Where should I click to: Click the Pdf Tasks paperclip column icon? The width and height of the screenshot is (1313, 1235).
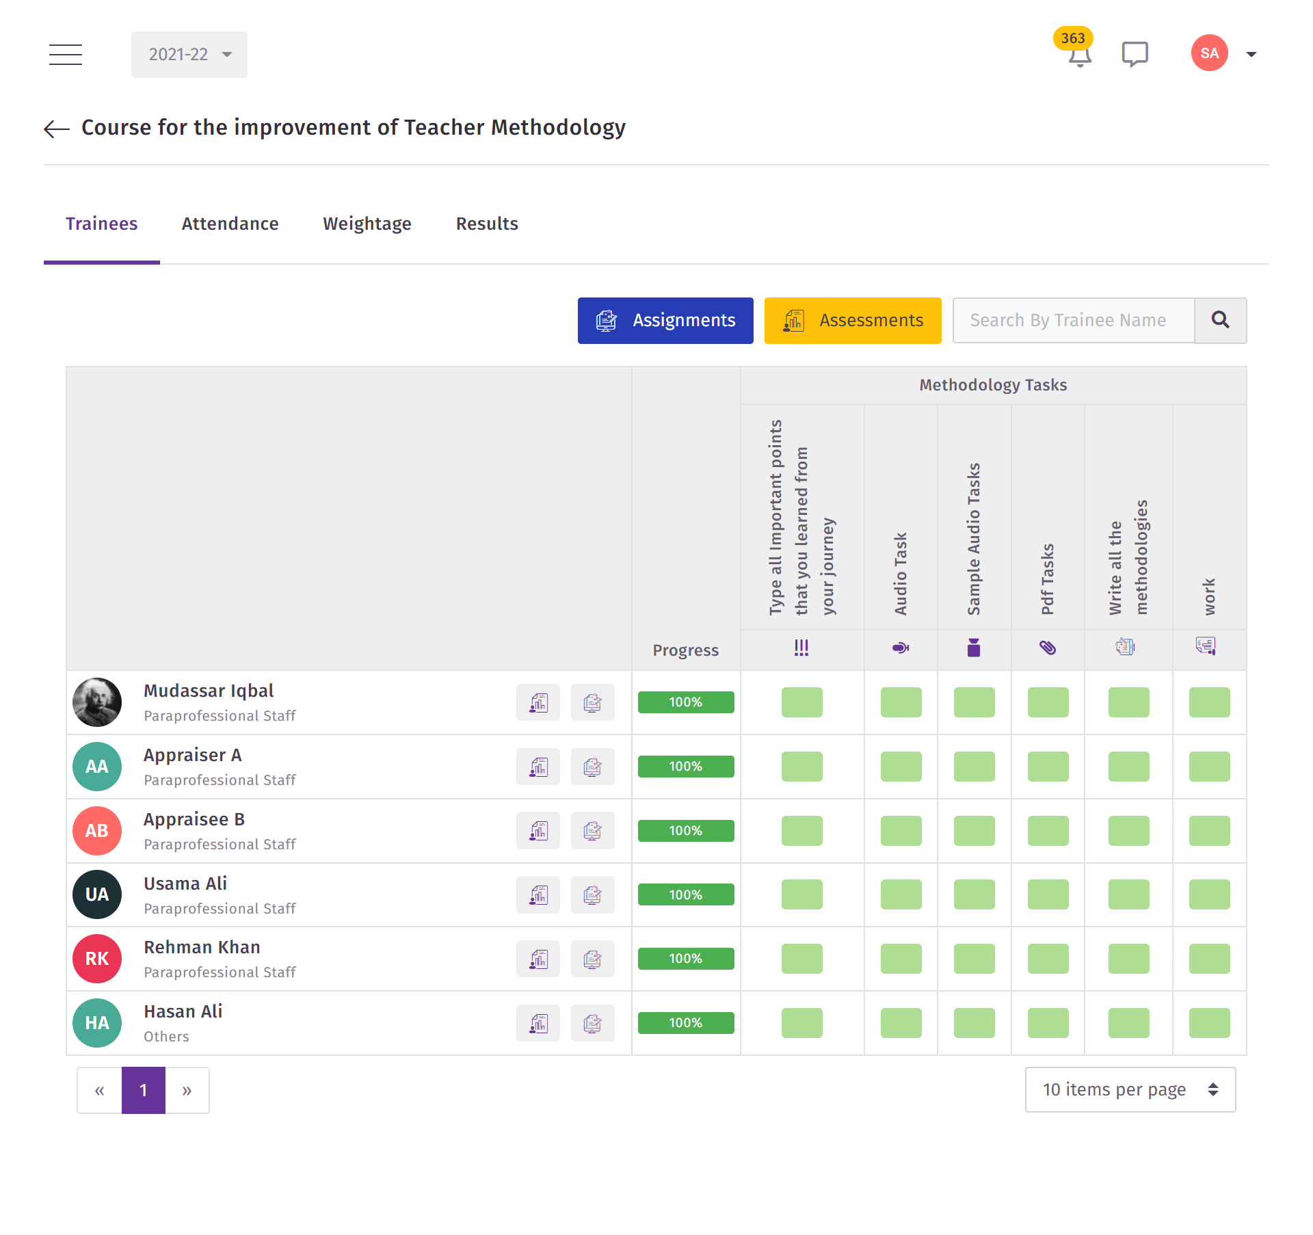pos(1047,647)
